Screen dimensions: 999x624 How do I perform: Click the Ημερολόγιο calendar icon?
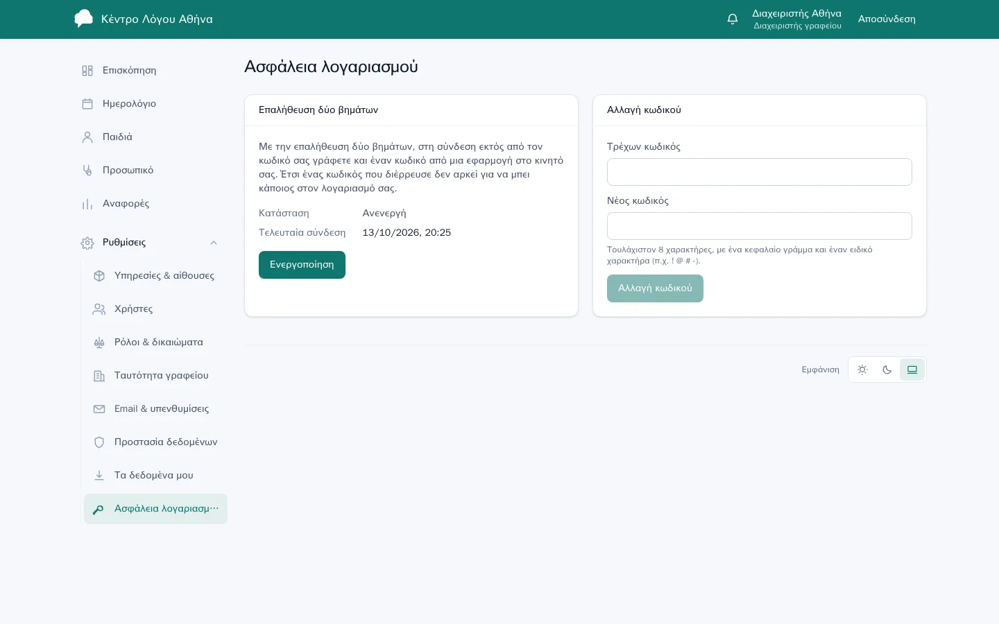pos(87,104)
